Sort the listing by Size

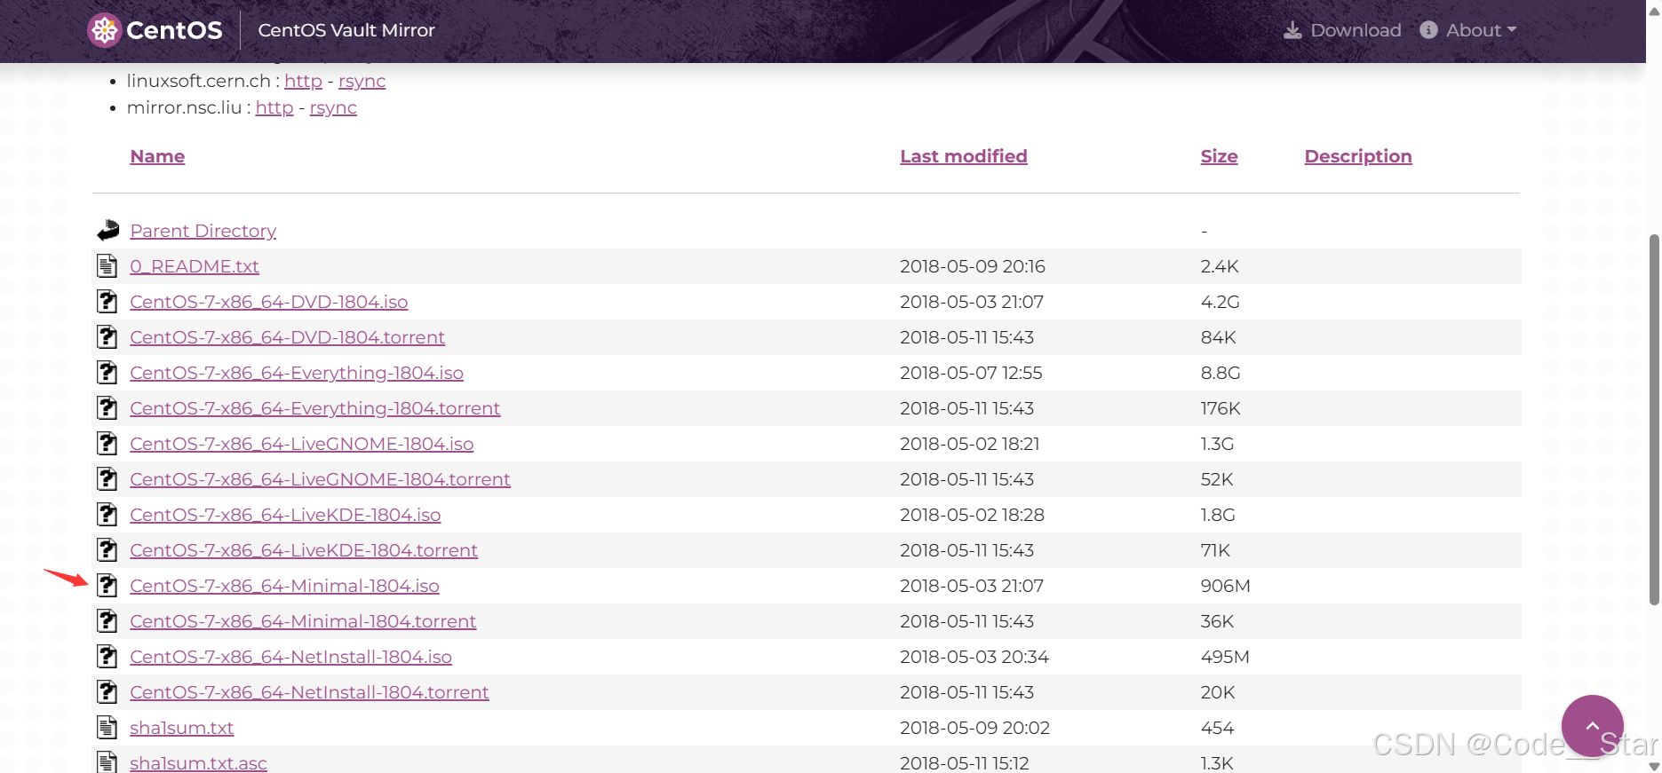click(1219, 156)
